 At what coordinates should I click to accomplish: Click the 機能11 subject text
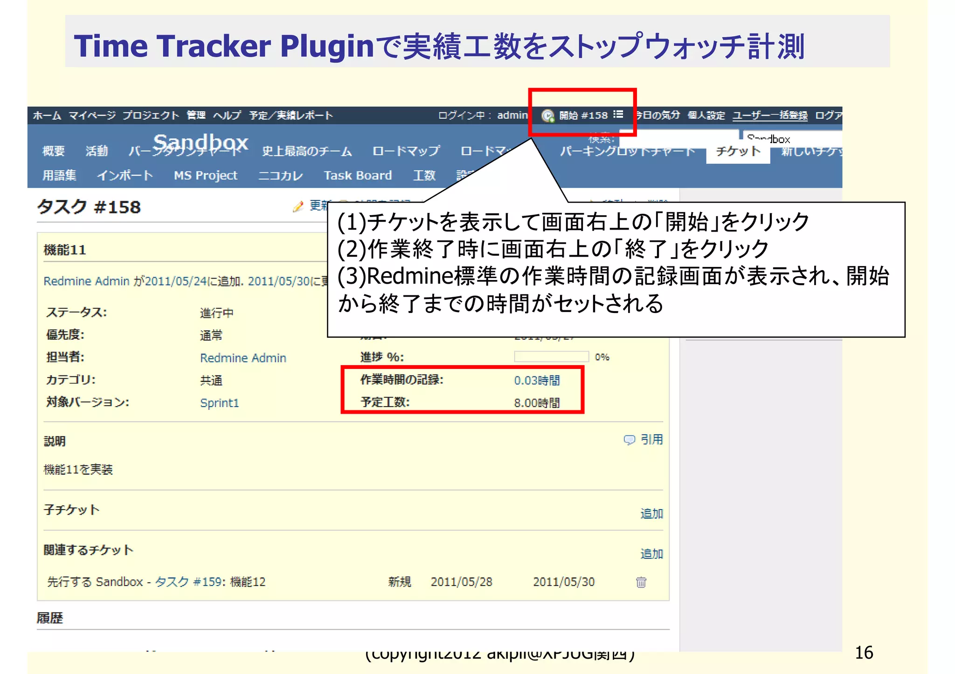[65, 250]
